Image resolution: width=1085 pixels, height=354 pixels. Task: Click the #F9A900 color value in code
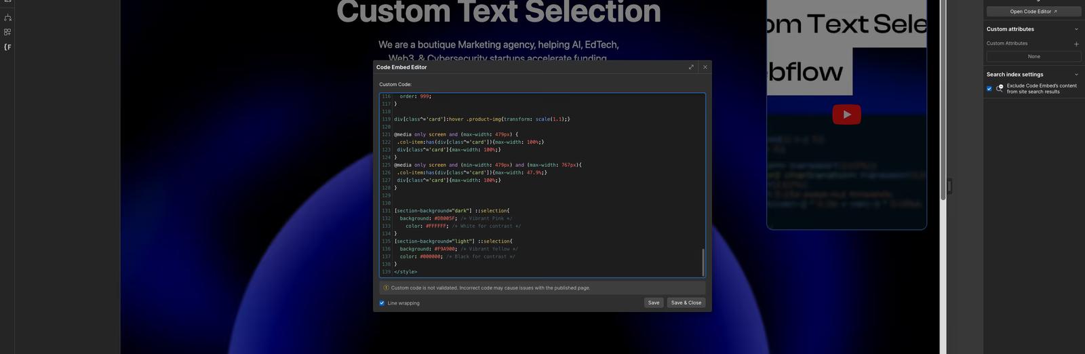pyautogui.click(x=446, y=249)
